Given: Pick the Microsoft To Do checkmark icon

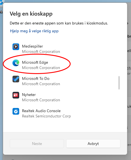Looking at the screenshot, I should click(x=16, y=79).
